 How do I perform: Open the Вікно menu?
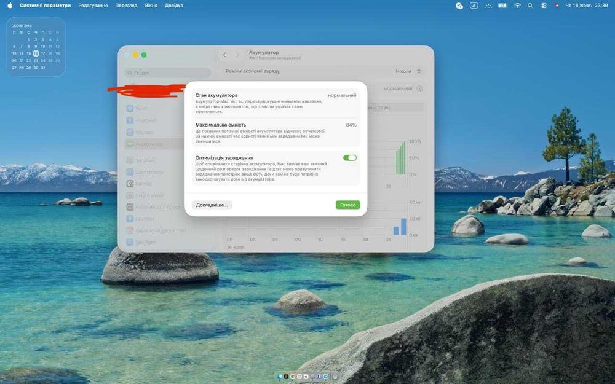tap(151, 6)
